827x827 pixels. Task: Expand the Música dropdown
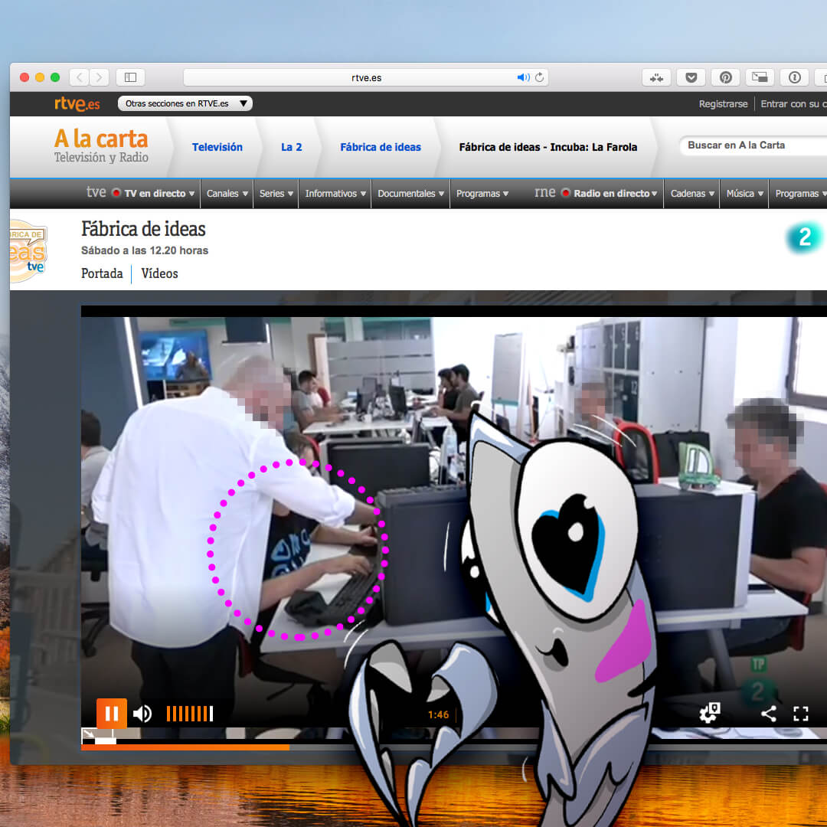[745, 194]
